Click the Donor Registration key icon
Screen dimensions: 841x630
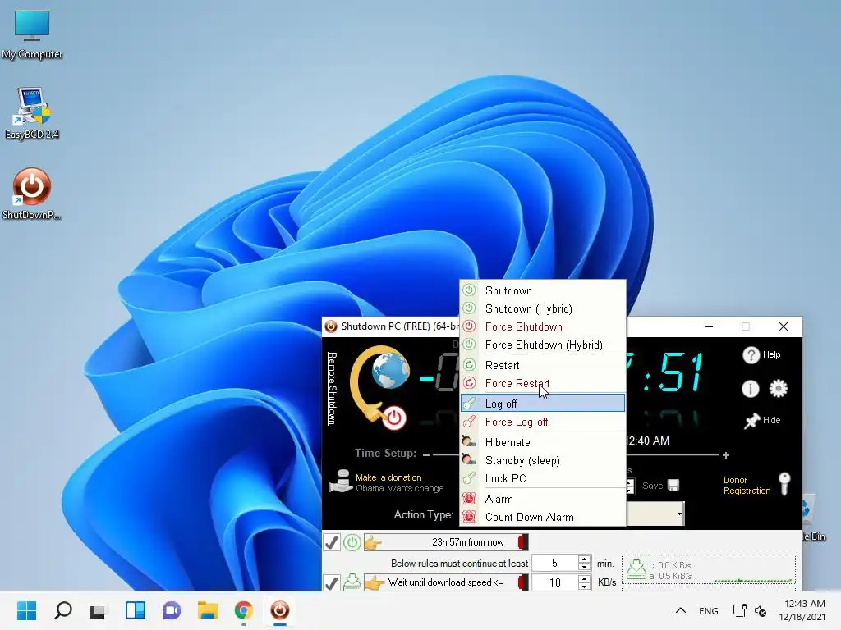[x=784, y=484]
